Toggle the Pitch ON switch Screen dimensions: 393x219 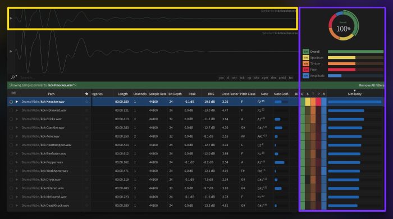tap(305, 70)
